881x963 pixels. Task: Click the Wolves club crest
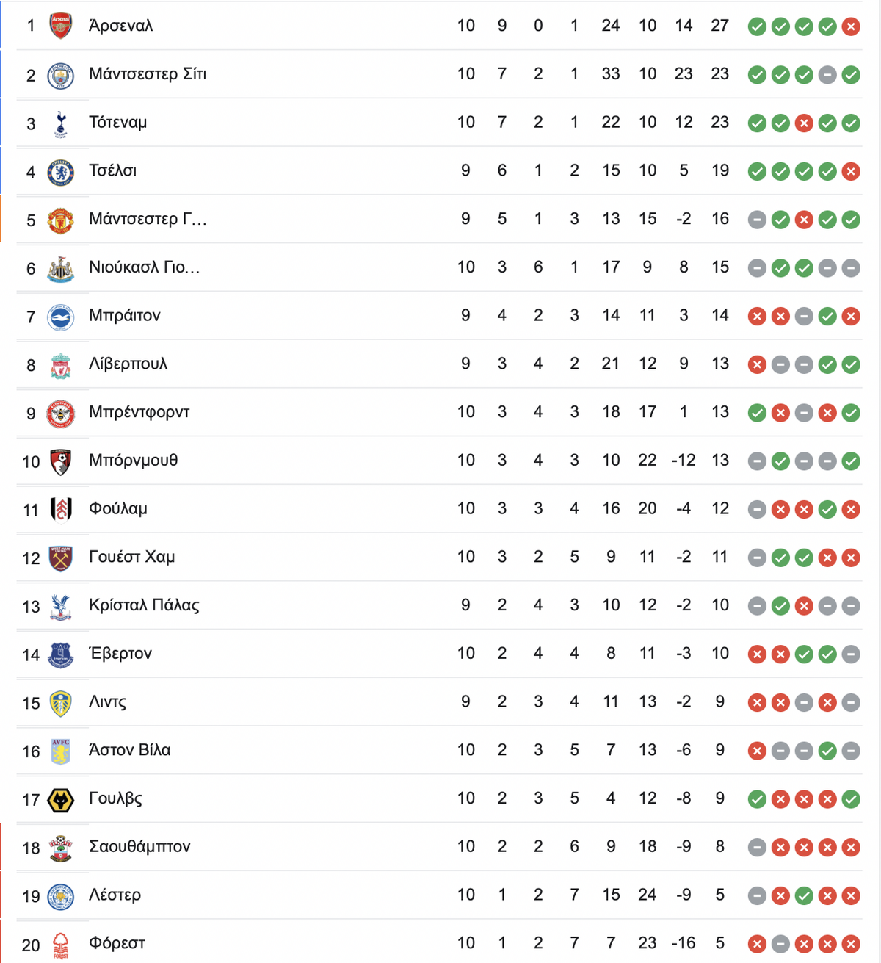point(60,799)
